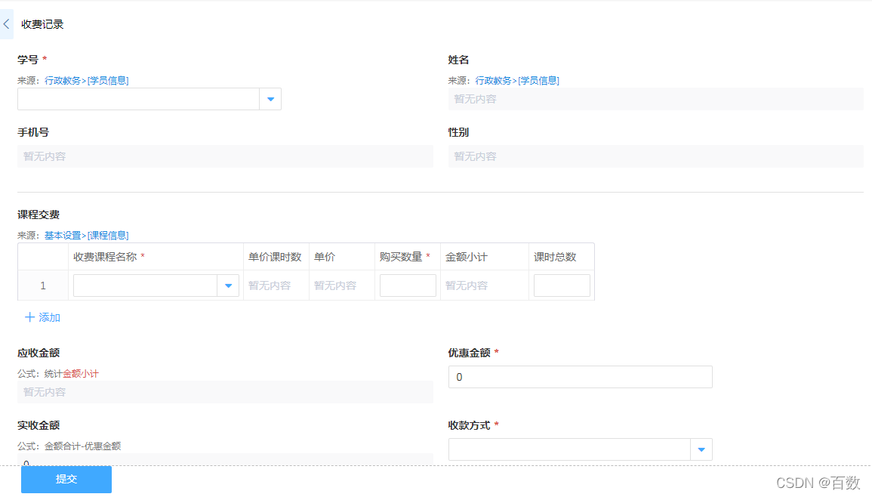Screen dimensions: 872x497
Task: Click the 购买数量 input in row 1
Action: (x=408, y=286)
